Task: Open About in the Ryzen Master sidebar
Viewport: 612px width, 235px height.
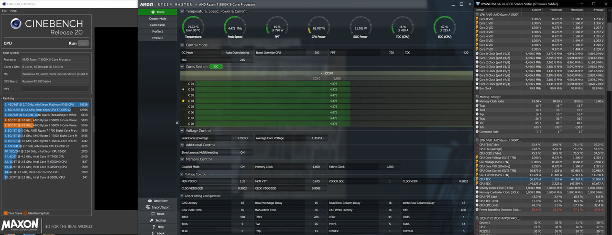Action: pos(157,233)
